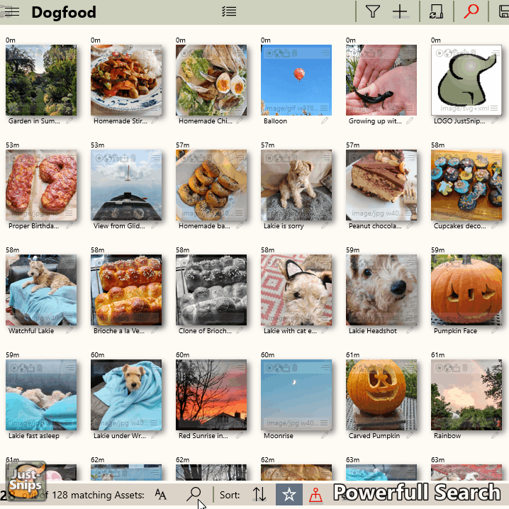Click the Dogfood collection title
Image resolution: width=509 pixels, height=509 pixels.
pyautogui.click(x=64, y=12)
